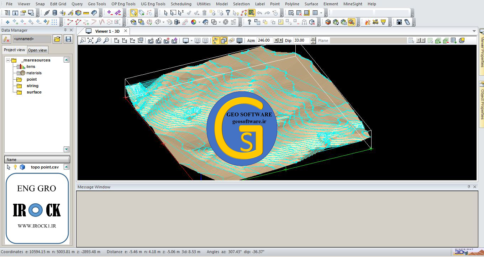Toggle the highlighted light-pointer viewer button
Image resolution: width=484 pixels, height=257 pixels.
216,41
